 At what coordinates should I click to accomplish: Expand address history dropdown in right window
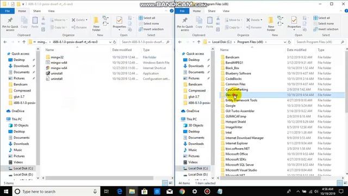click(285, 42)
